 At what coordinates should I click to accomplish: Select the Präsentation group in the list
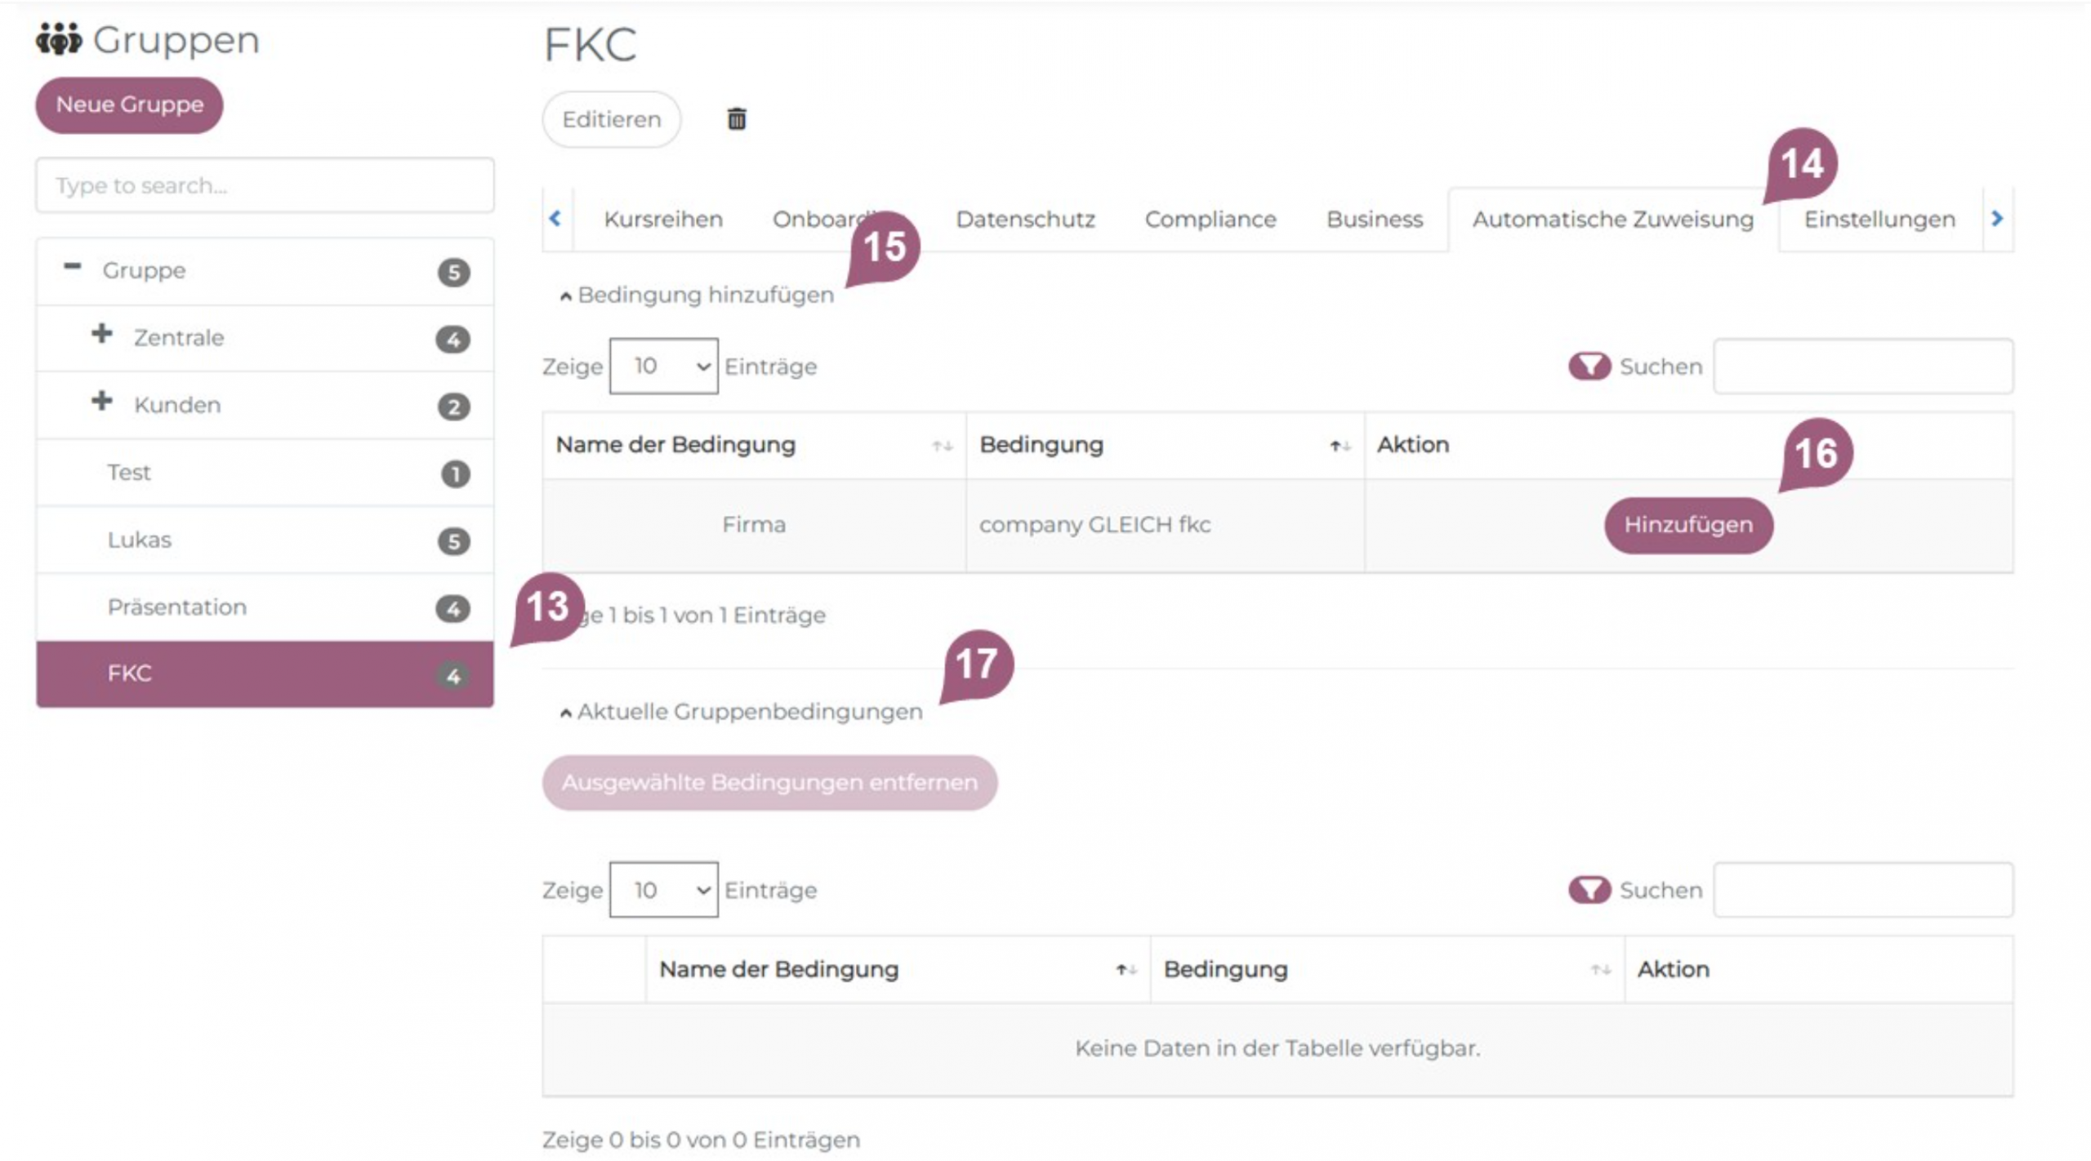click(177, 607)
